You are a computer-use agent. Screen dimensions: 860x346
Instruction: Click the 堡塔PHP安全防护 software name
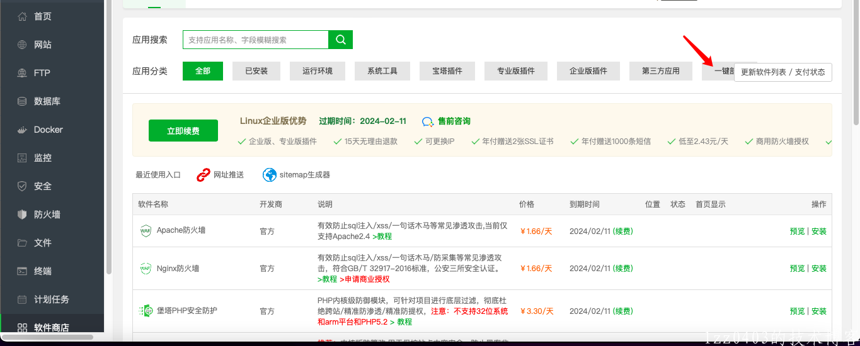[187, 311]
